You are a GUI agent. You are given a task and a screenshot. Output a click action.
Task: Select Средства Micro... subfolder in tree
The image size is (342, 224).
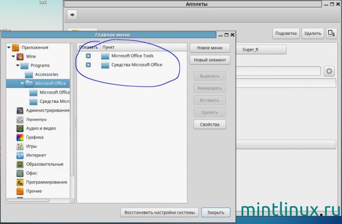pyautogui.click(x=55, y=101)
